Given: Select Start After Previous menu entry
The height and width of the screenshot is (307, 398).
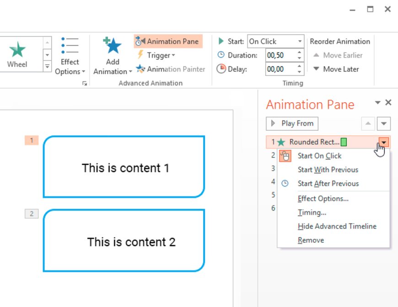Looking at the screenshot, I should coord(328,183).
